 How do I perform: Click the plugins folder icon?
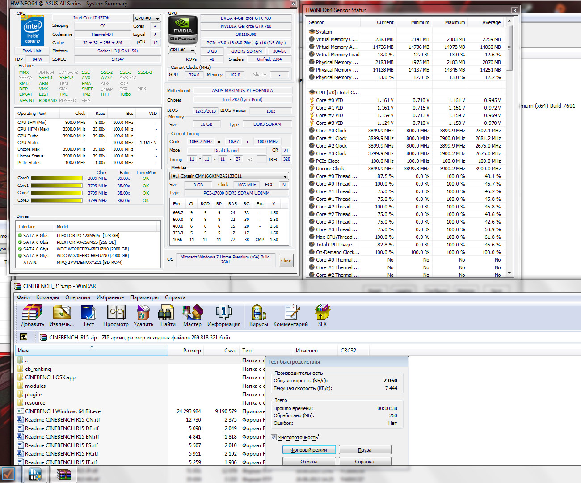[x=21, y=394]
